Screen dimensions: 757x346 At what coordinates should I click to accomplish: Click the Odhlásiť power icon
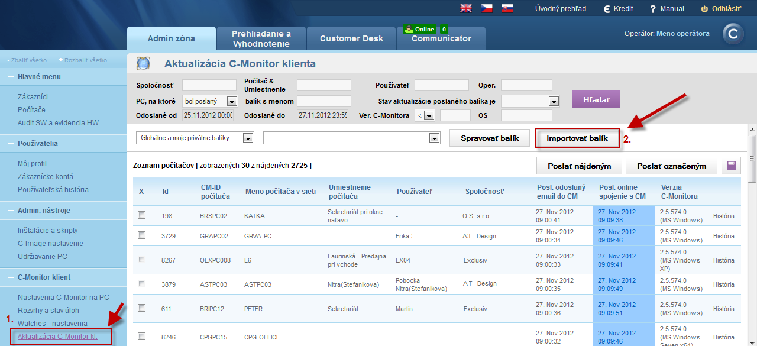(704, 9)
